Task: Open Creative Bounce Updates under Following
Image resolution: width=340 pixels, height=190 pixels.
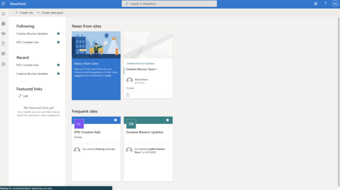Action: (x=32, y=34)
